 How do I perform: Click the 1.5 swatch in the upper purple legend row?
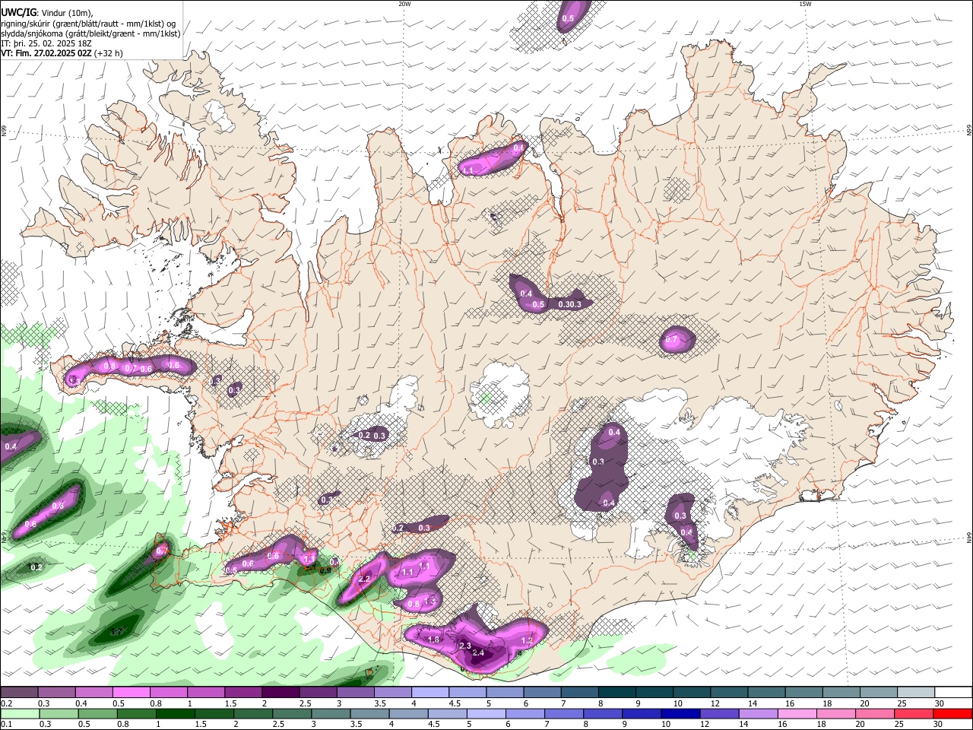242,692
